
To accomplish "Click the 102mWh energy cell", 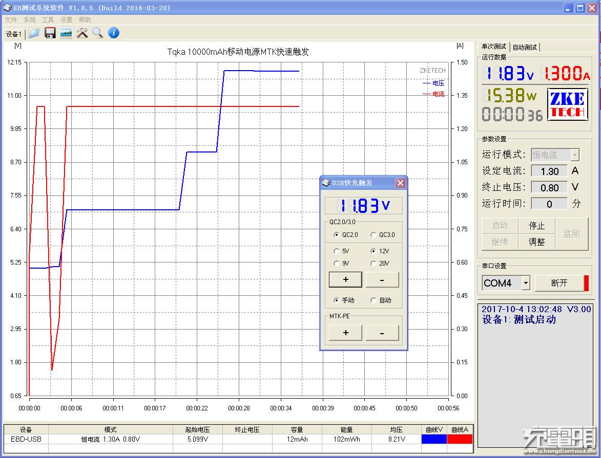I will click(x=346, y=439).
